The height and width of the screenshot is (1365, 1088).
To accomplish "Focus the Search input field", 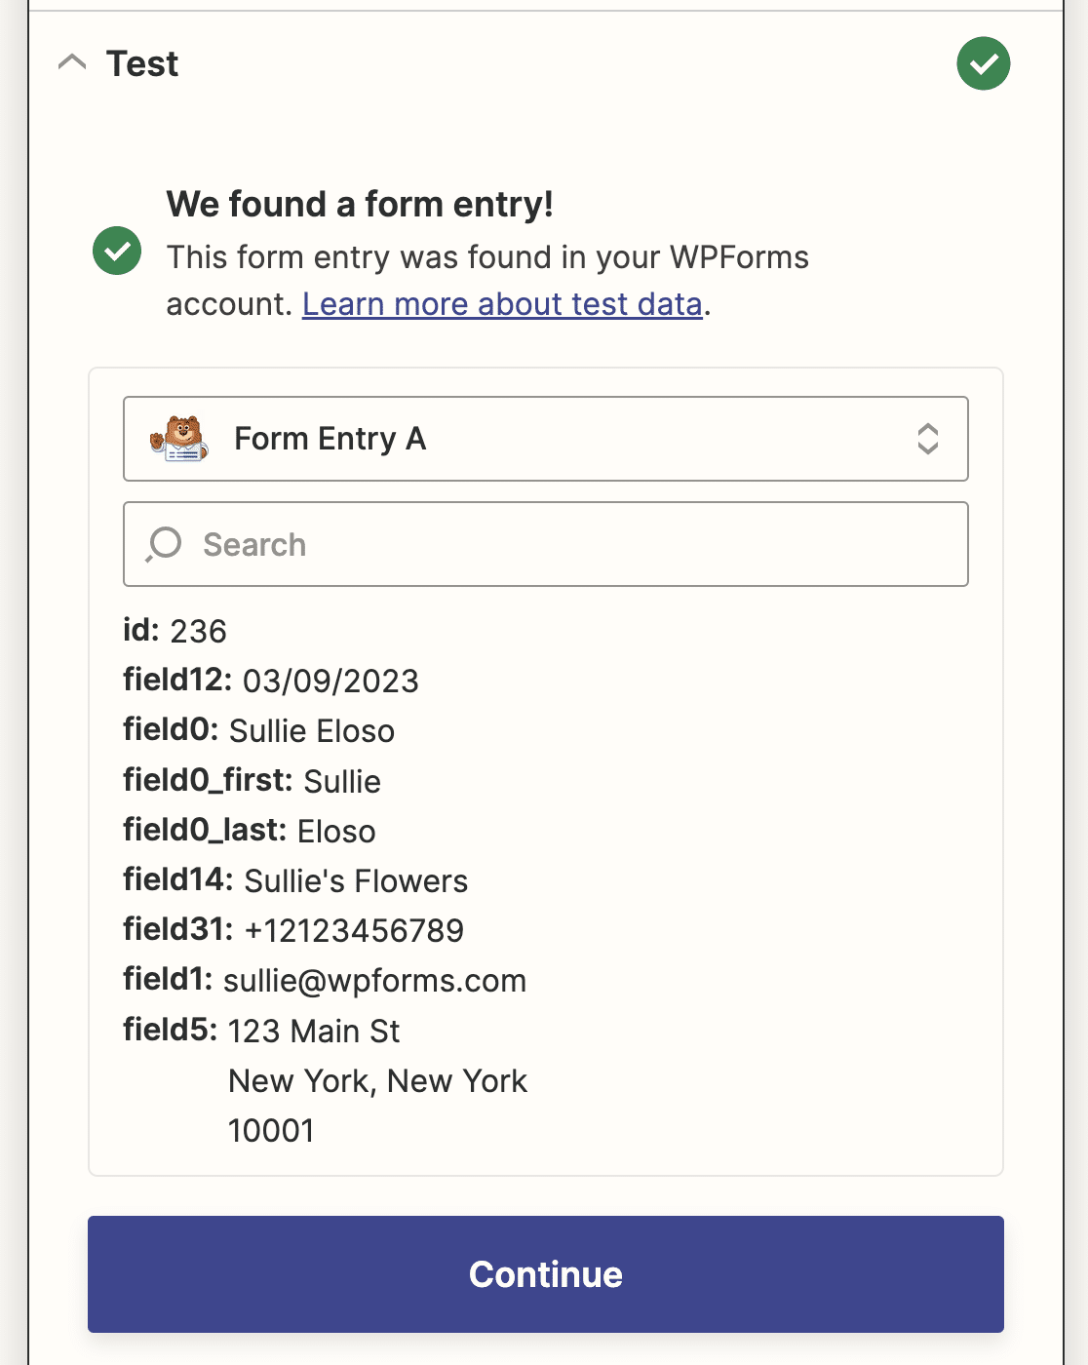I will [546, 544].
